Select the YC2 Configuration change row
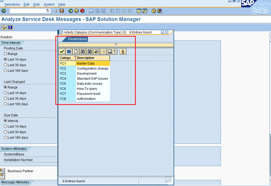This screenshot has width=271, height=186. click(x=86, y=68)
